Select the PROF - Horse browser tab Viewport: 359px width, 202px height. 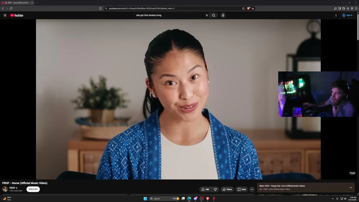[18, 3]
